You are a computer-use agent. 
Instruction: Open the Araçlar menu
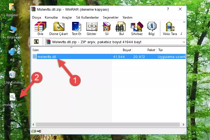click(67, 17)
